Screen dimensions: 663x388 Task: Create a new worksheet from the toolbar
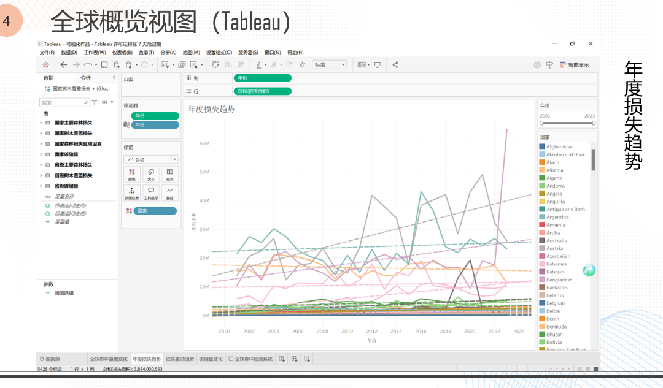click(x=165, y=64)
